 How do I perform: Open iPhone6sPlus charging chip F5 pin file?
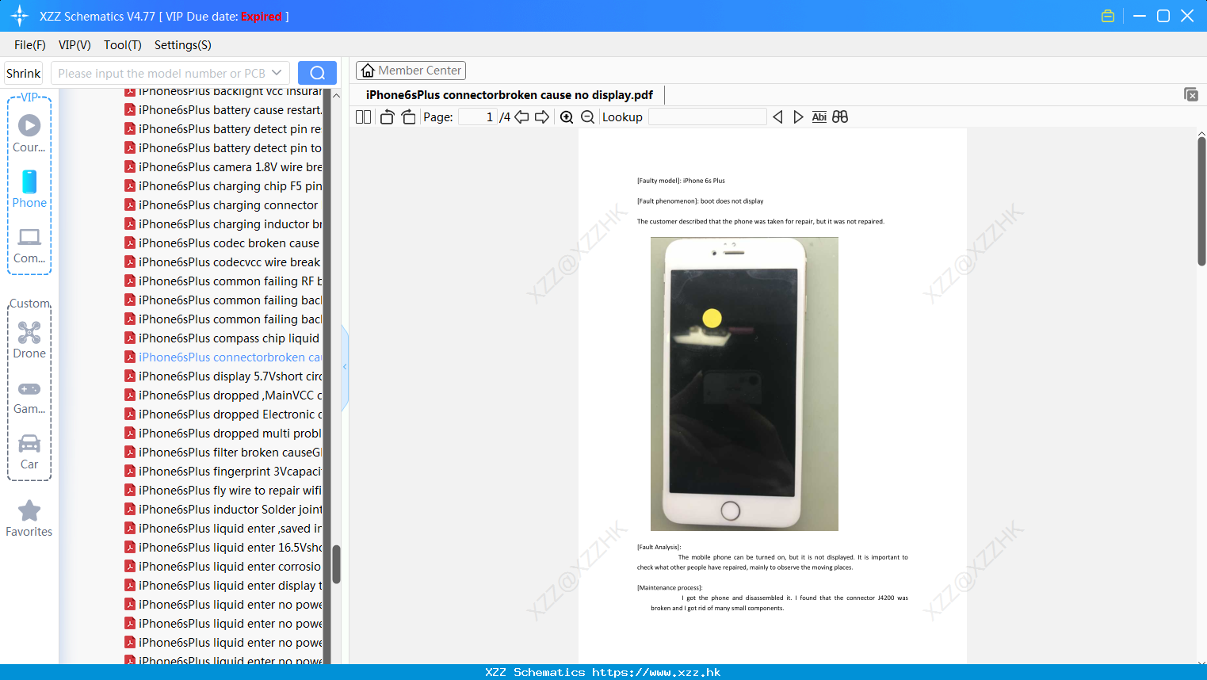click(x=223, y=186)
